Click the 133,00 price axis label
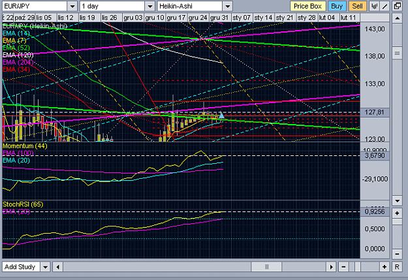 [x=375, y=84]
